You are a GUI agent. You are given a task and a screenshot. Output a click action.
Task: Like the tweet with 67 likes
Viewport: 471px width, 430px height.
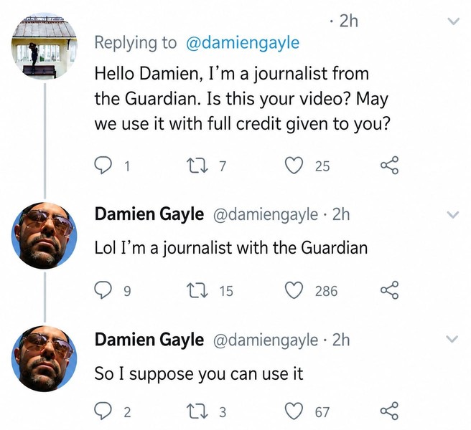point(294,411)
